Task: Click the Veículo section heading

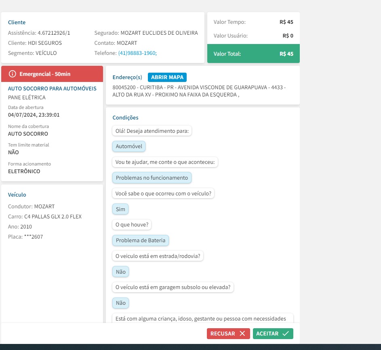Action: [x=17, y=195]
